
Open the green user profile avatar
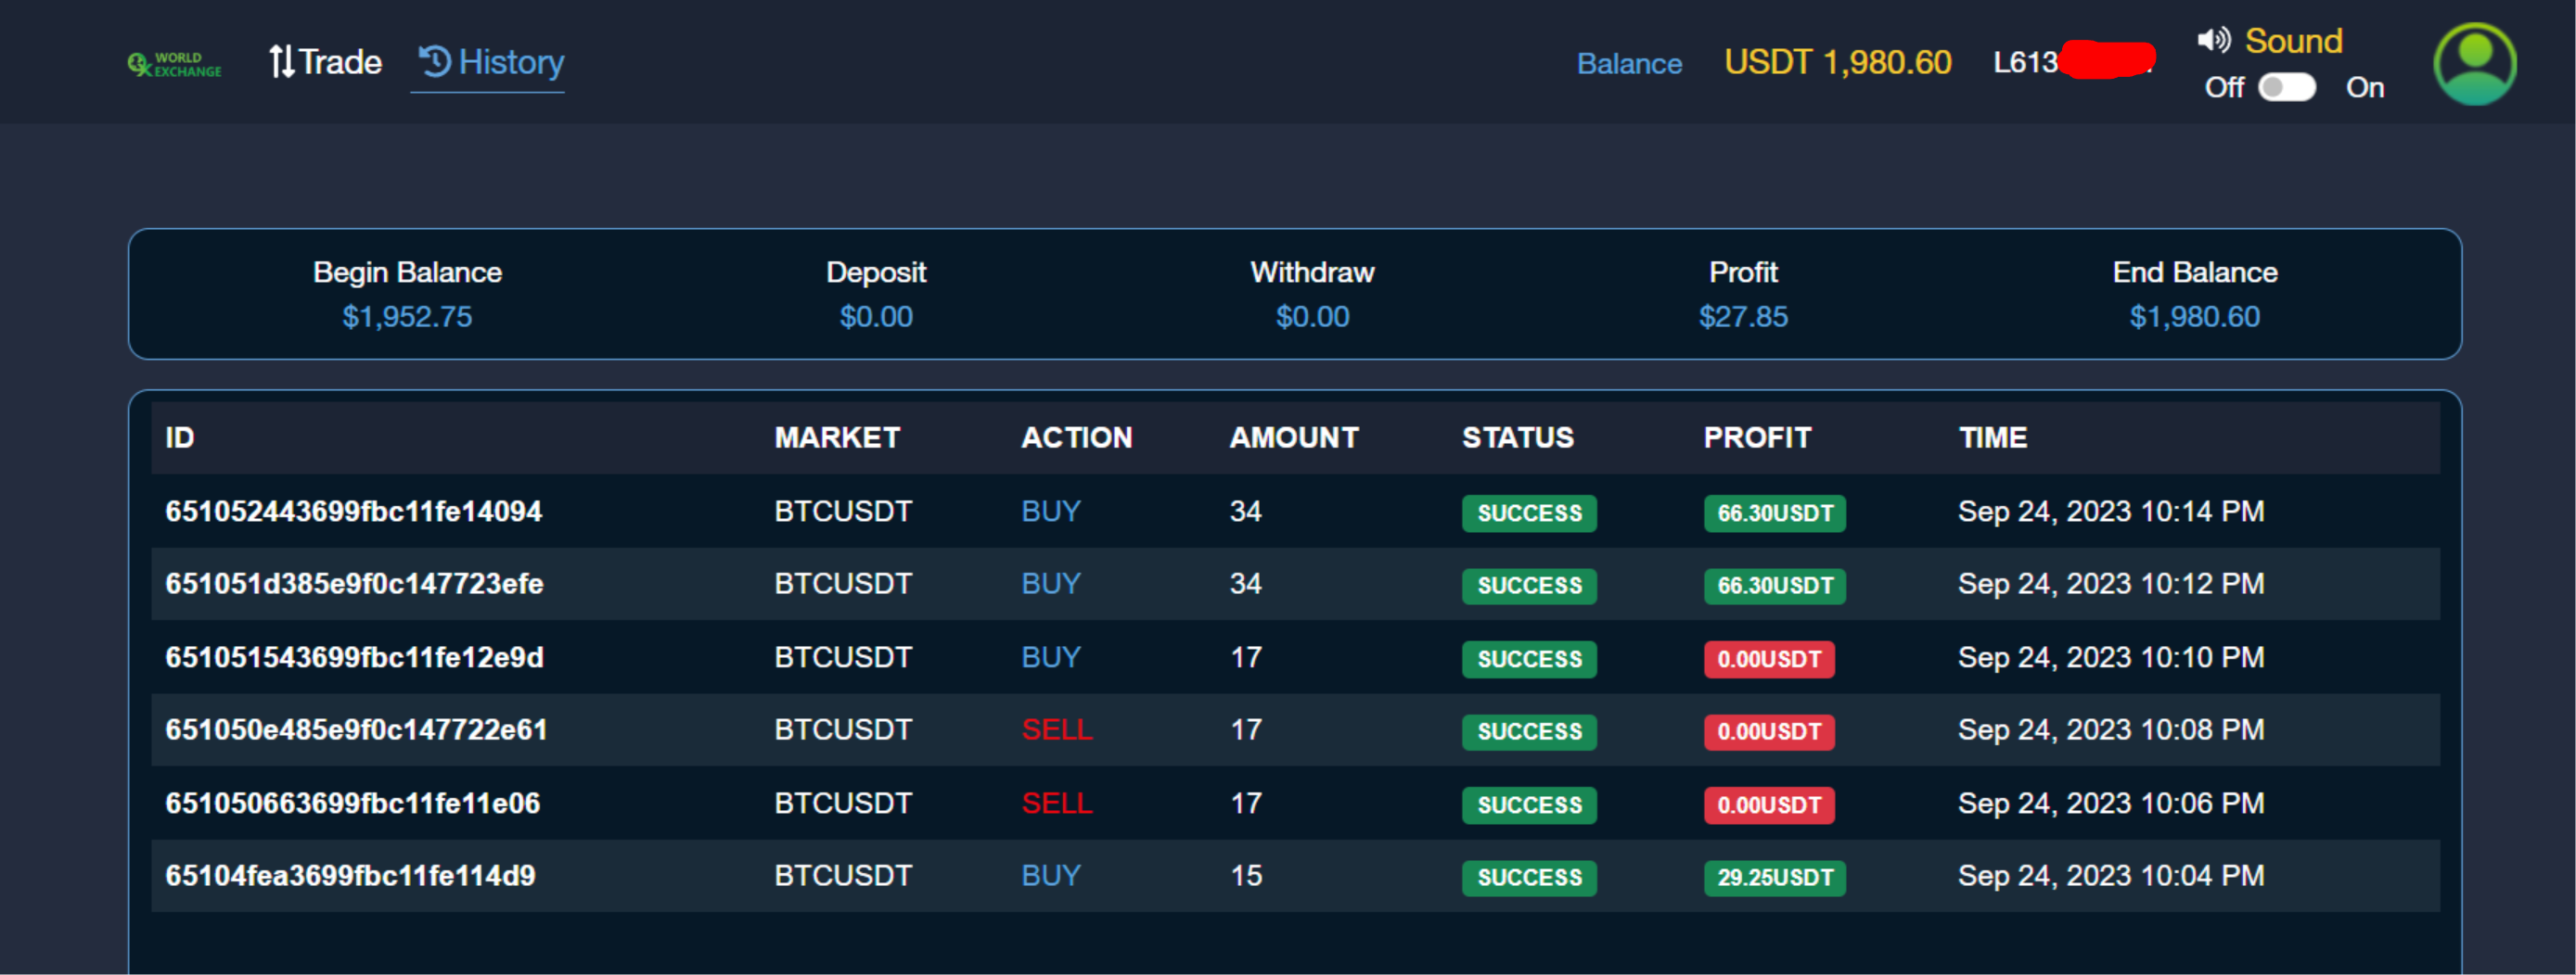point(2474,64)
